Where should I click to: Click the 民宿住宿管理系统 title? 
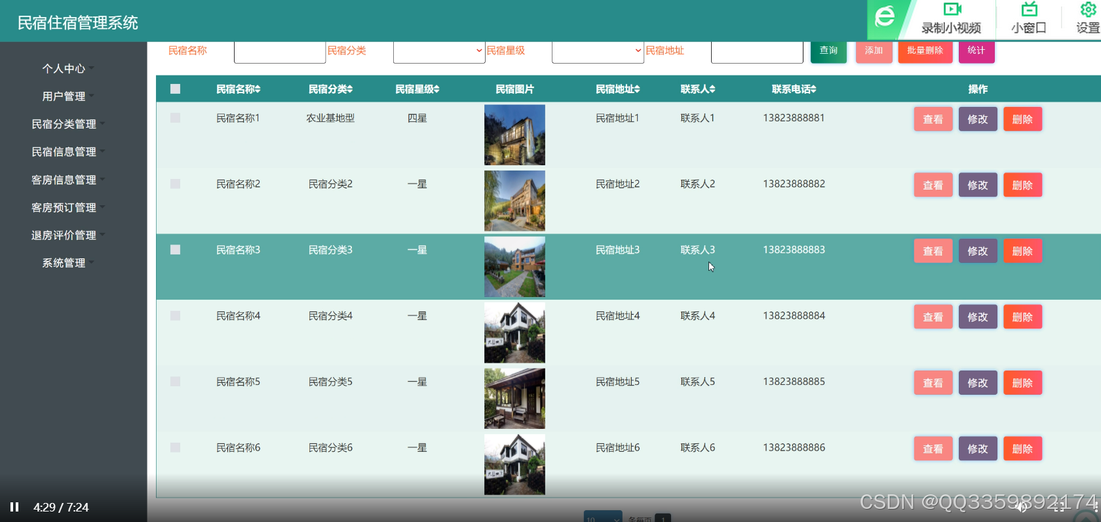click(77, 23)
